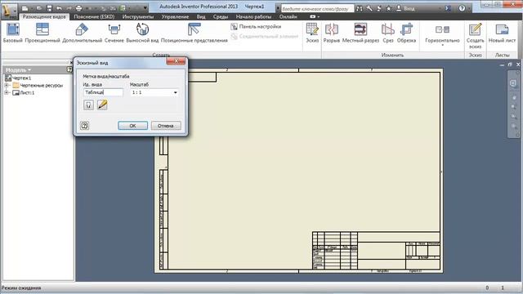Switch to the Онлайн tab

click(288, 16)
